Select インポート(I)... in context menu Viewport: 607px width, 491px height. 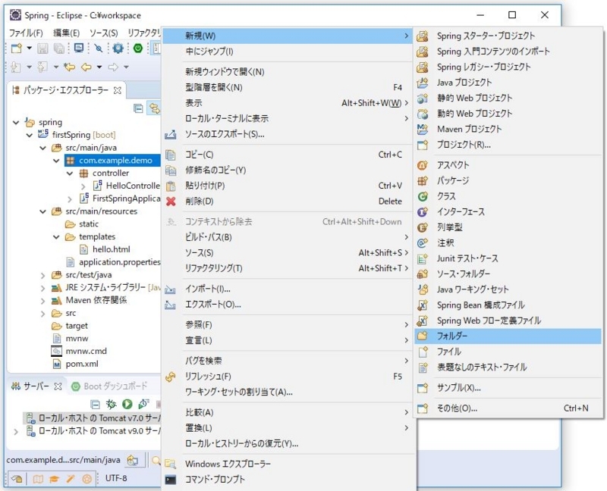pyautogui.click(x=288, y=289)
